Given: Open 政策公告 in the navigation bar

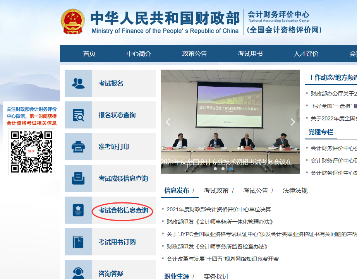Looking at the screenshot, I should (194, 54).
